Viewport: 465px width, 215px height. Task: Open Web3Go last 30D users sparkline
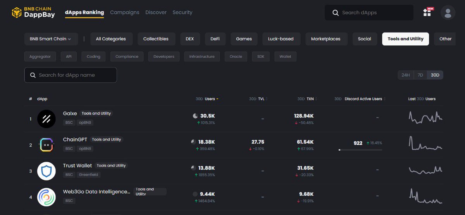click(x=425, y=196)
